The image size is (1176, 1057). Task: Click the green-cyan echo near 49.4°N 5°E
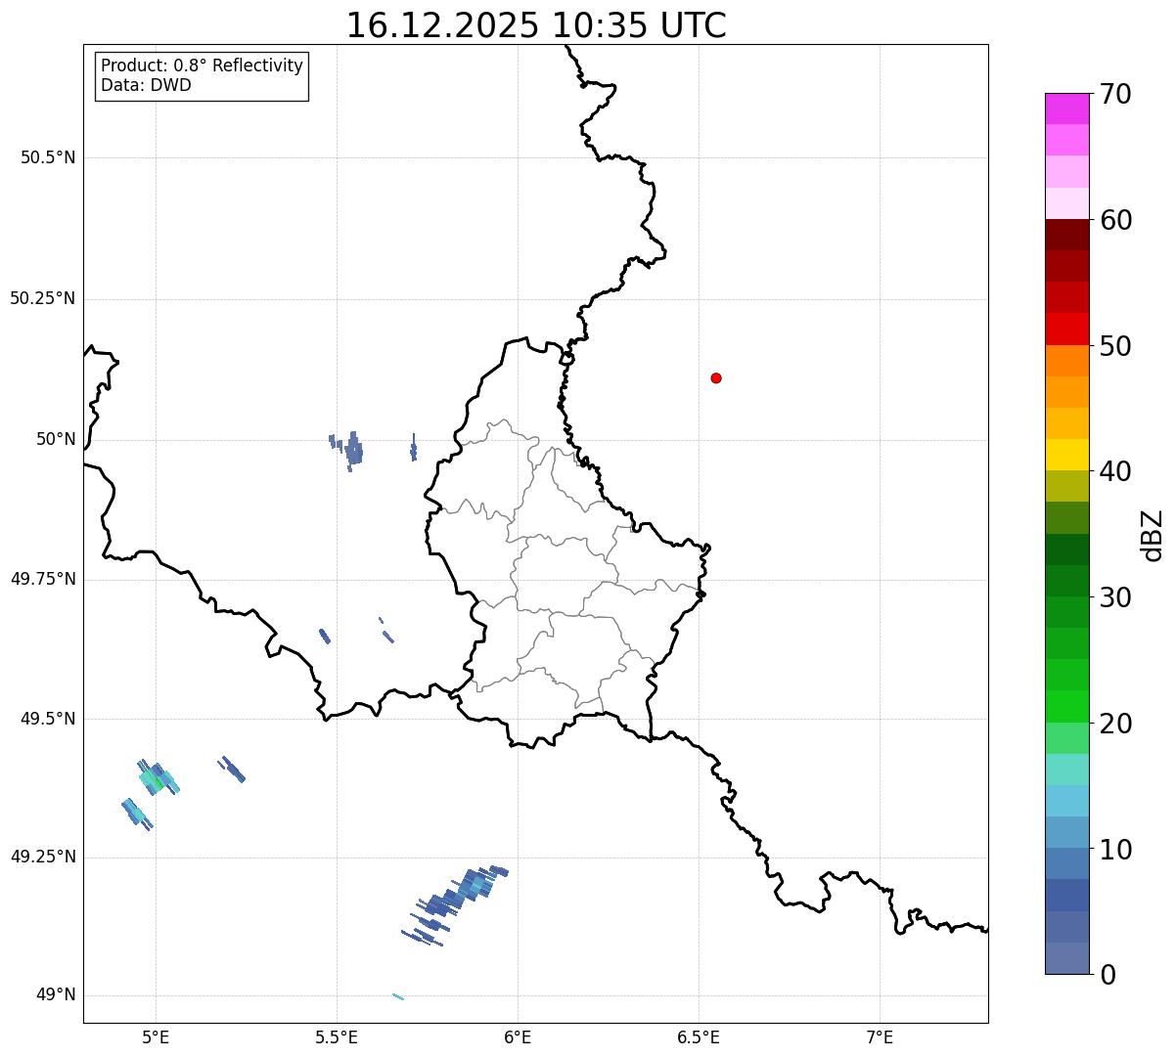click(x=157, y=777)
